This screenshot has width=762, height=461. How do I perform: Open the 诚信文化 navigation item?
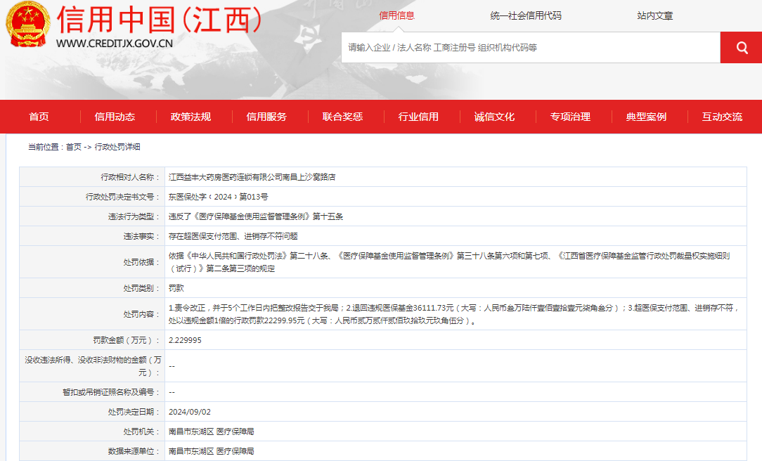[x=494, y=117]
